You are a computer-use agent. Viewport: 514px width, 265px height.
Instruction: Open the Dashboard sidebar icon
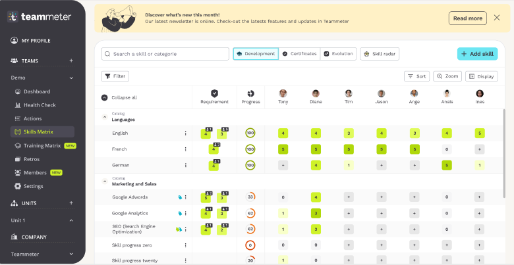pos(18,91)
